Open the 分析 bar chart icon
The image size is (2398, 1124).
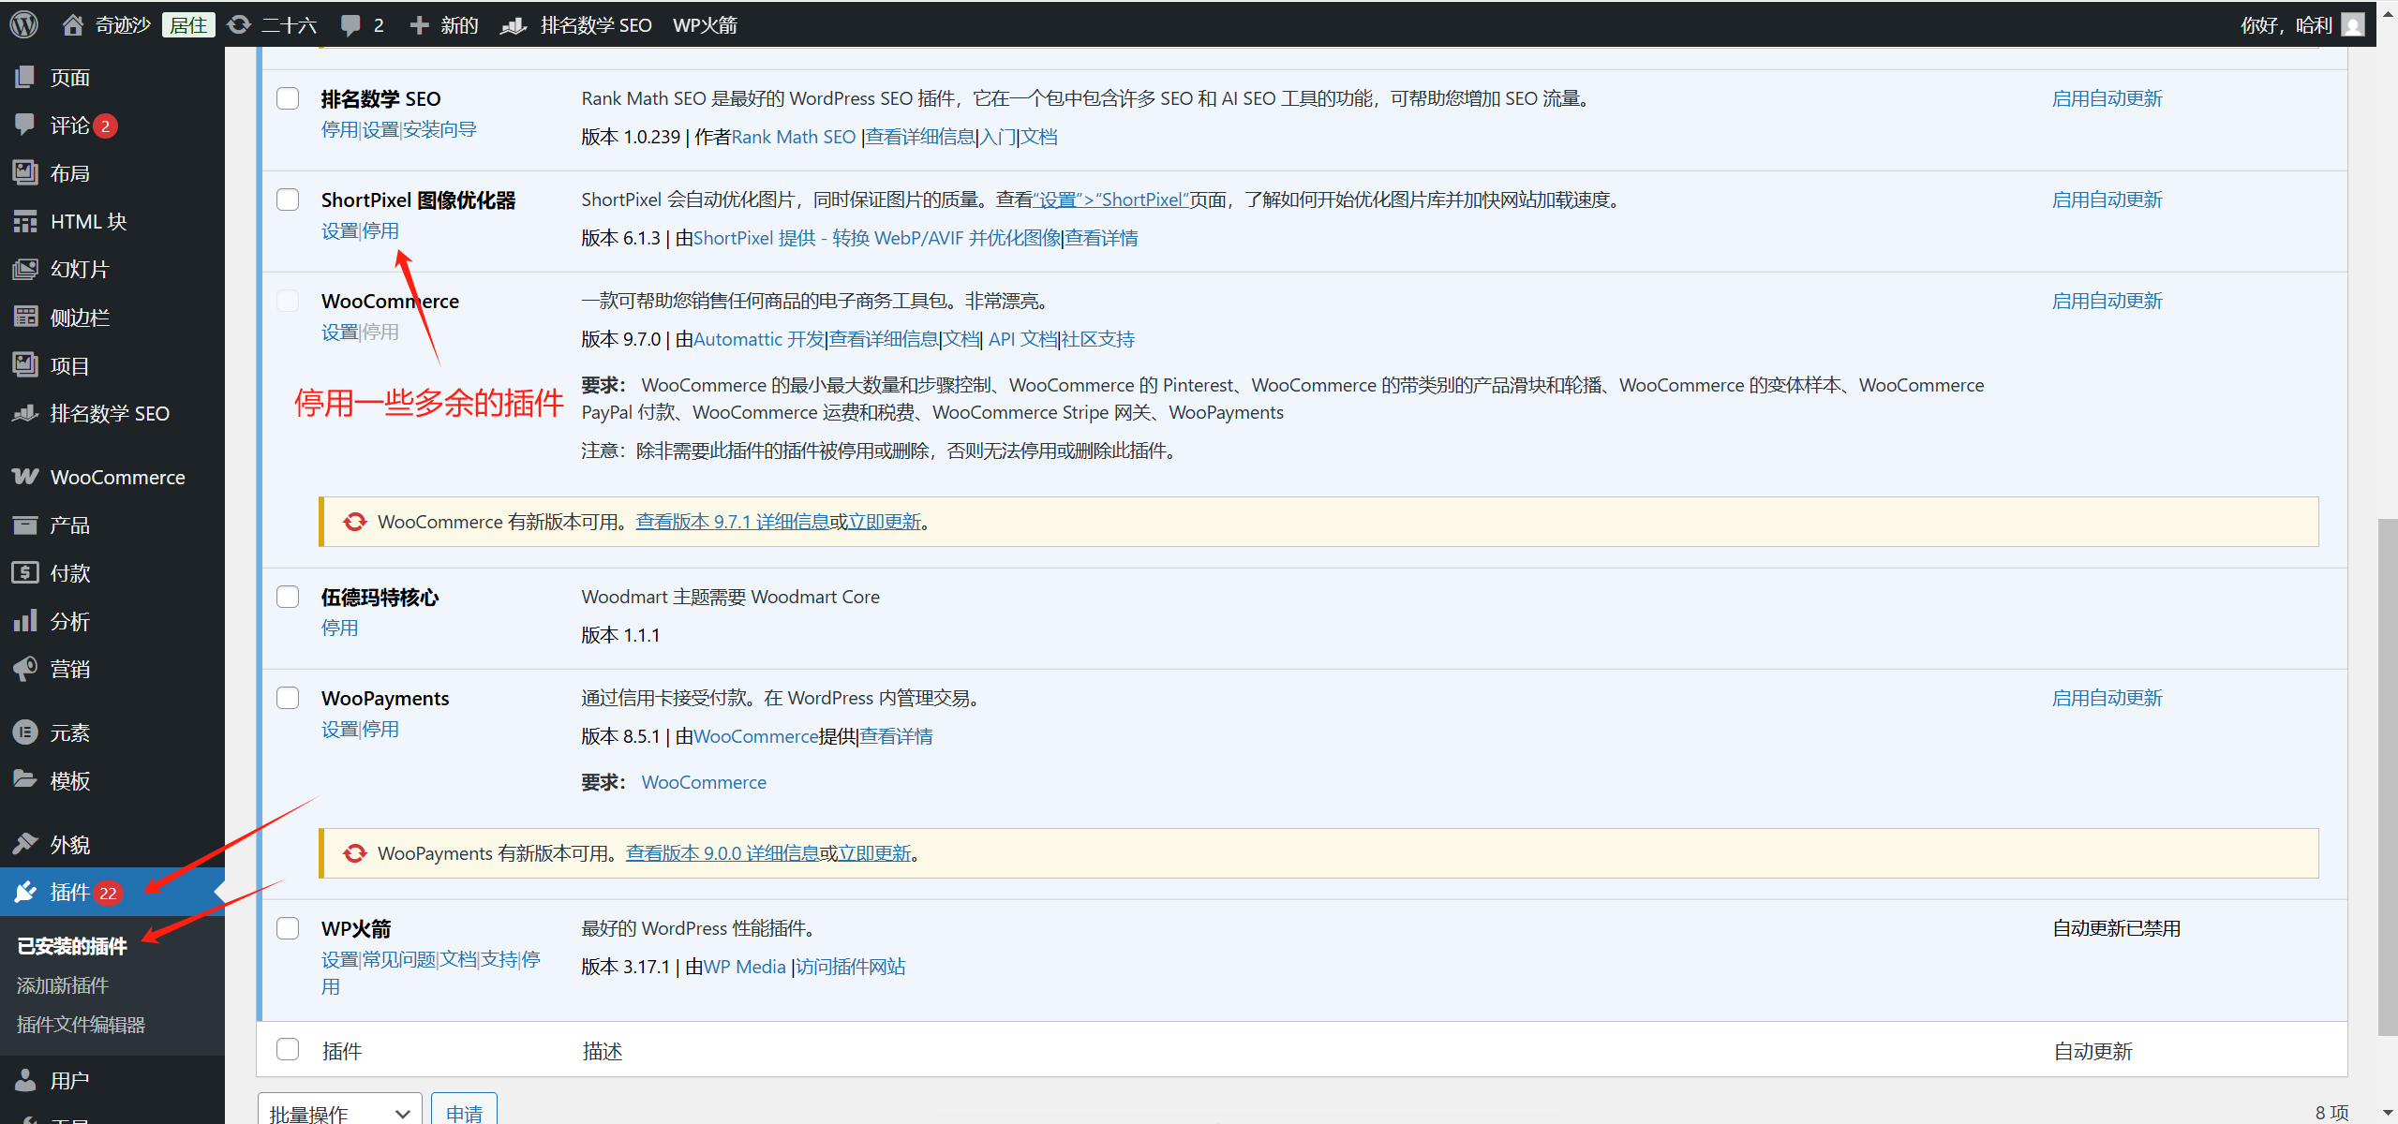pos(25,621)
